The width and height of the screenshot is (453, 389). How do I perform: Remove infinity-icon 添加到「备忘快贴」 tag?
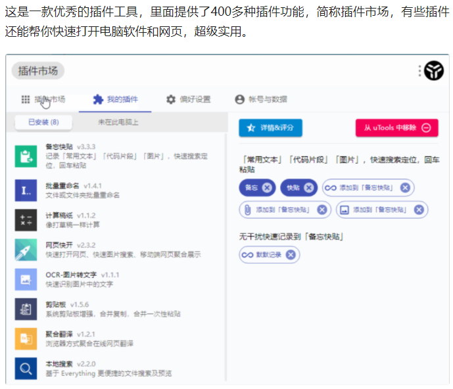(405, 188)
